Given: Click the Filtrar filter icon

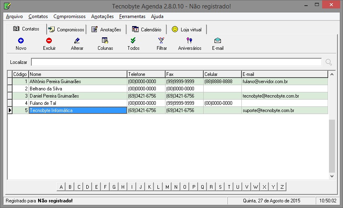Looking at the screenshot, I should tap(161, 41).
